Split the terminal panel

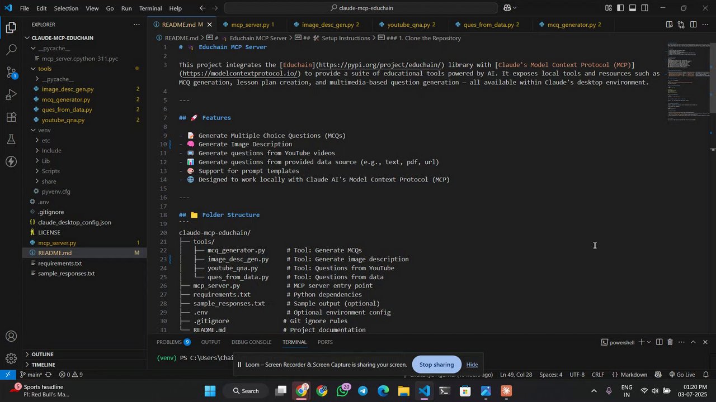(660, 342)
